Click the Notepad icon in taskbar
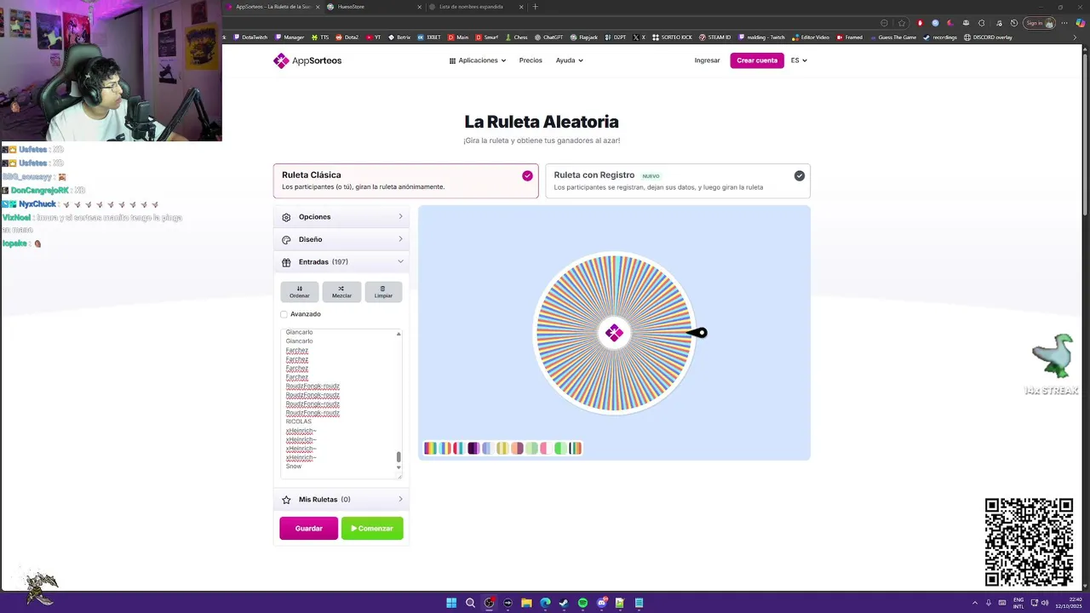1090x613 pixels. click(639, 603)
